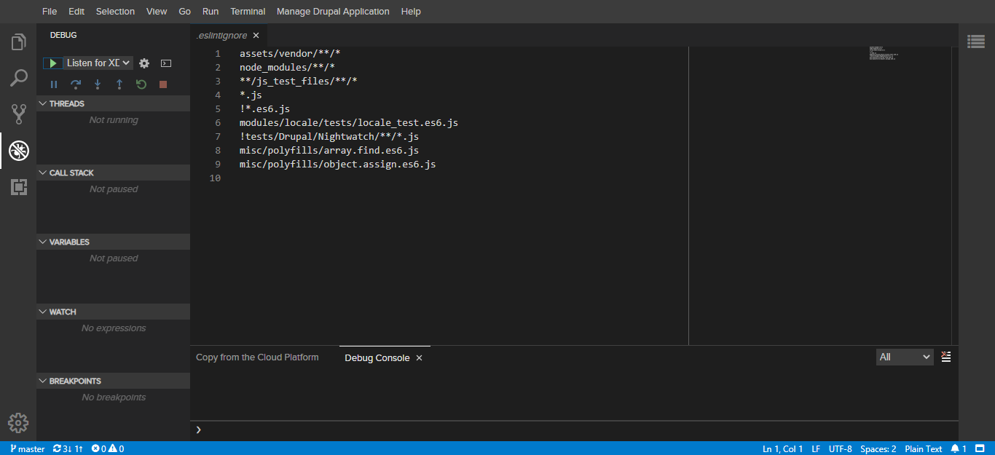Viewport: 995px width, 455px height.
Task: Click the log filter icon in Debug Console
Action: [x=945, y=357]
